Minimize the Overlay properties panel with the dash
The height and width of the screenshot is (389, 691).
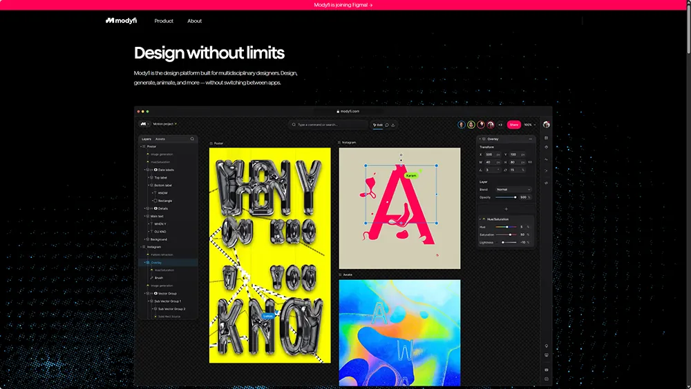[530, 139]
